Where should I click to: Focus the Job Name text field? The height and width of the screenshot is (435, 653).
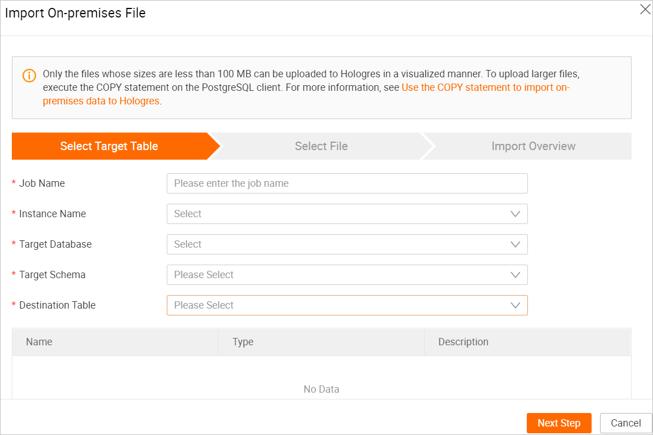click(347, 183)
